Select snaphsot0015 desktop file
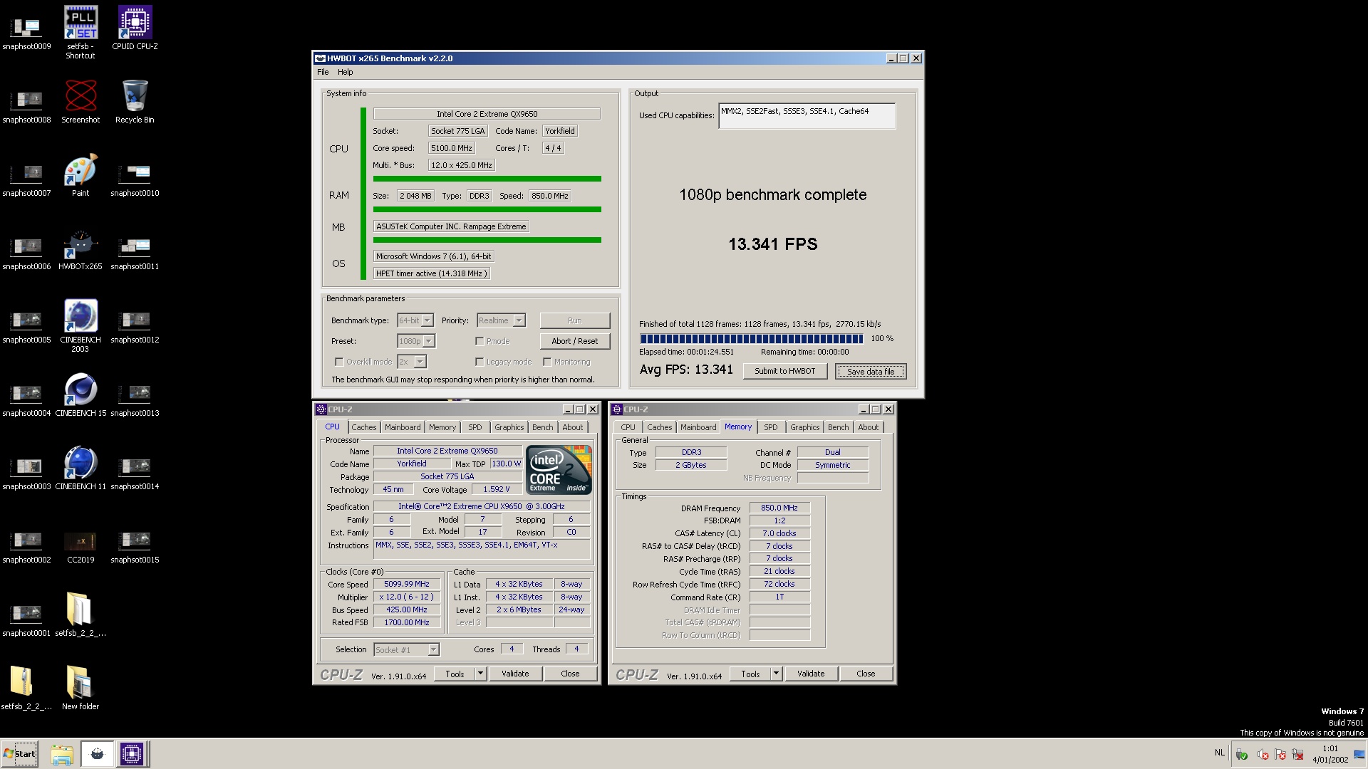 135,545
